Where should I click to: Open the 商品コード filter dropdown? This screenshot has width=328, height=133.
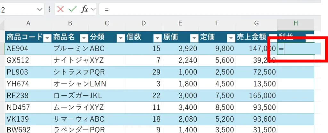[47, 38]
